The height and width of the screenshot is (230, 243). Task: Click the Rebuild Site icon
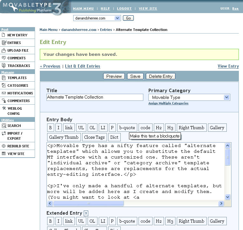[x=4, y=146]
